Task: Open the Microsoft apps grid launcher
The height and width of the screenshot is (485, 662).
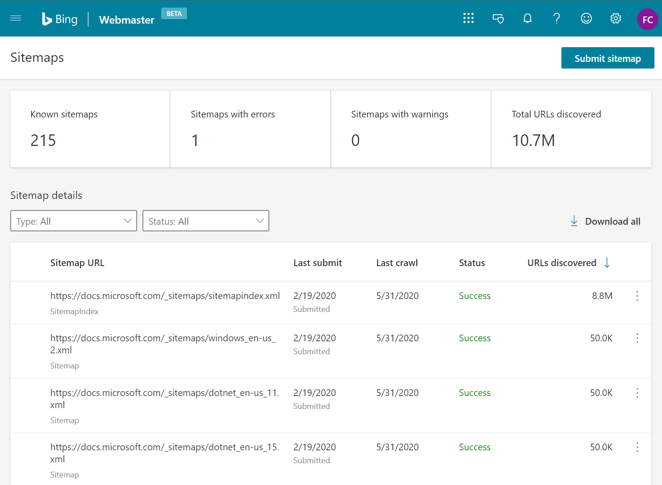Action: tap(468, 18)
